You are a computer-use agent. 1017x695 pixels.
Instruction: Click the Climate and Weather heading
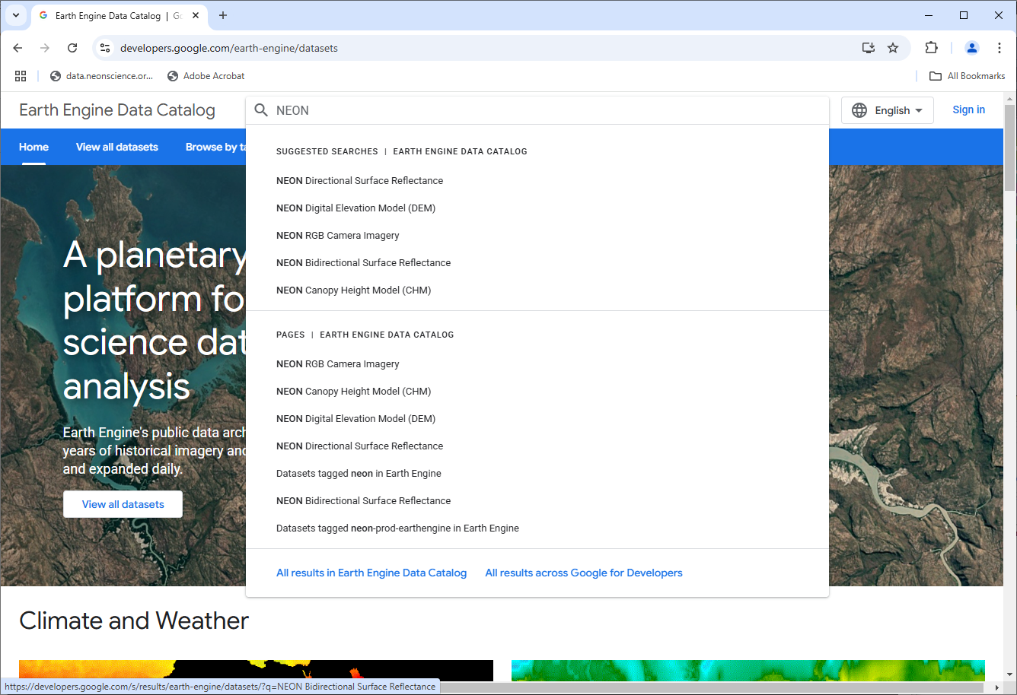[134, 620]
